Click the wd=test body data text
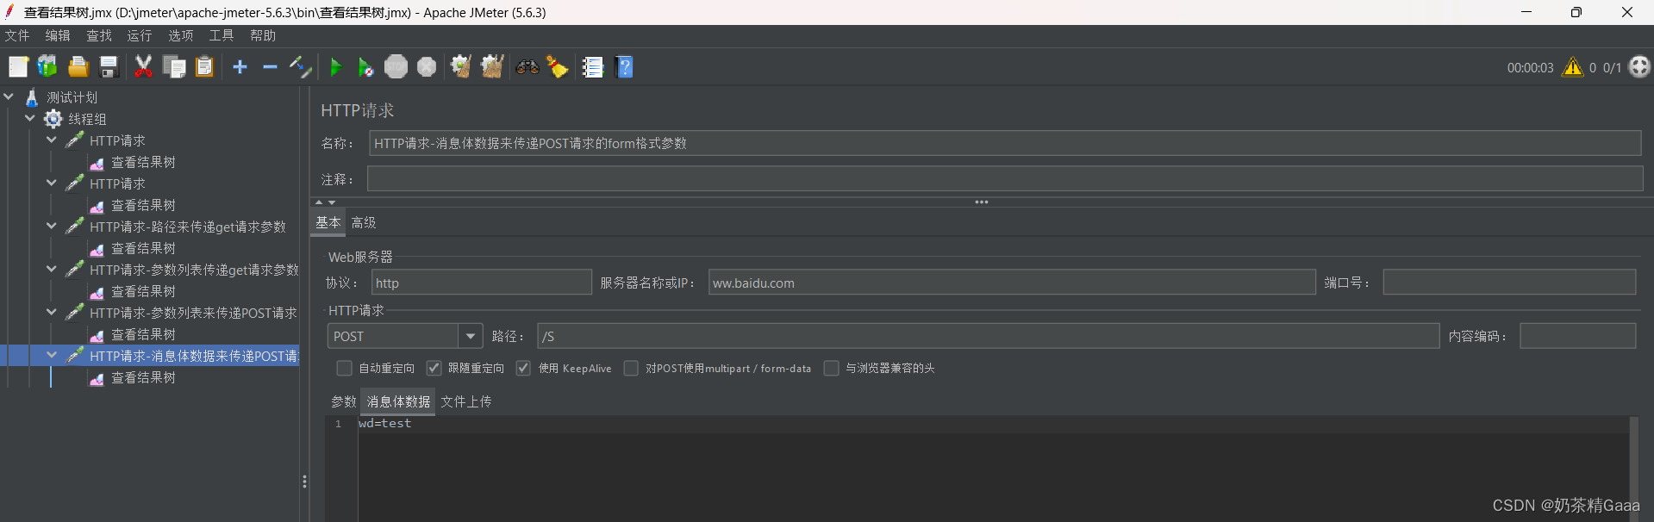1654x522 pixels. 385,424
